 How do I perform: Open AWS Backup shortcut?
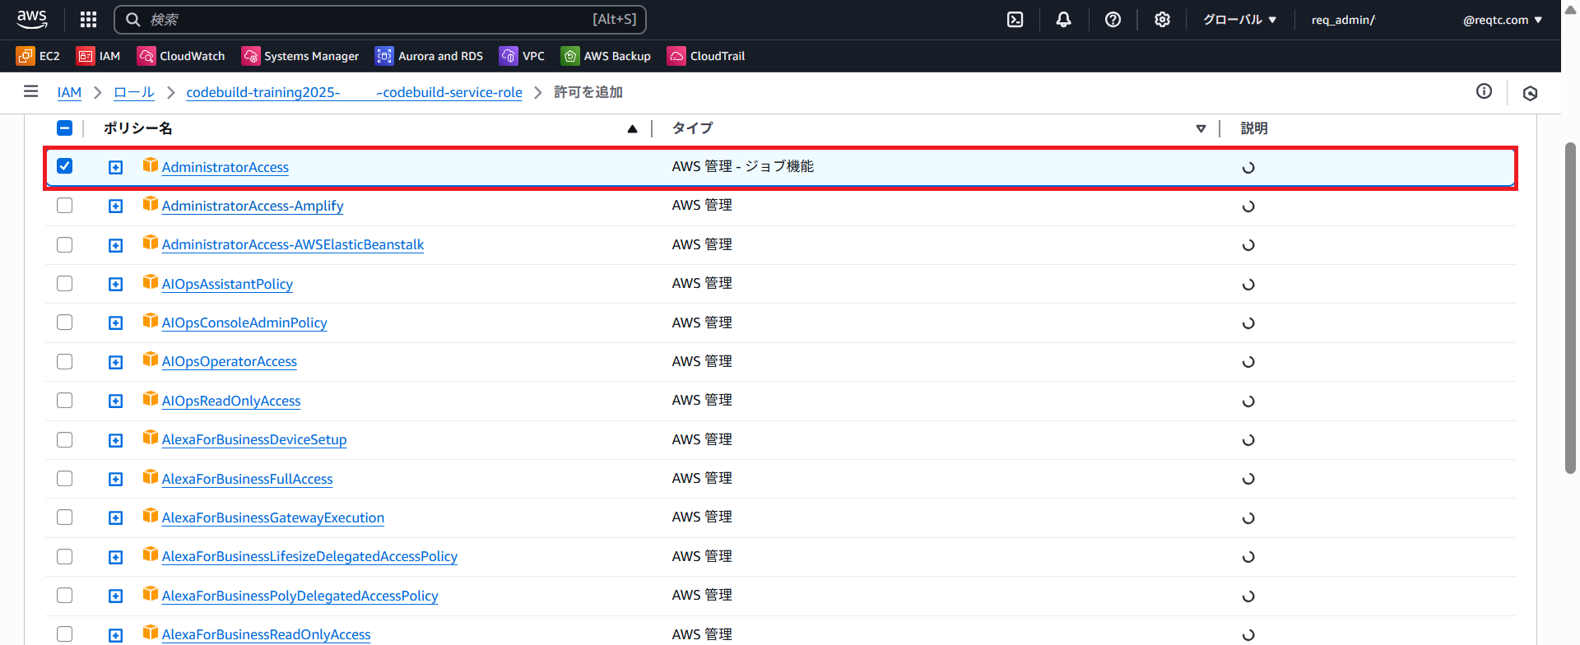point(606,56)
